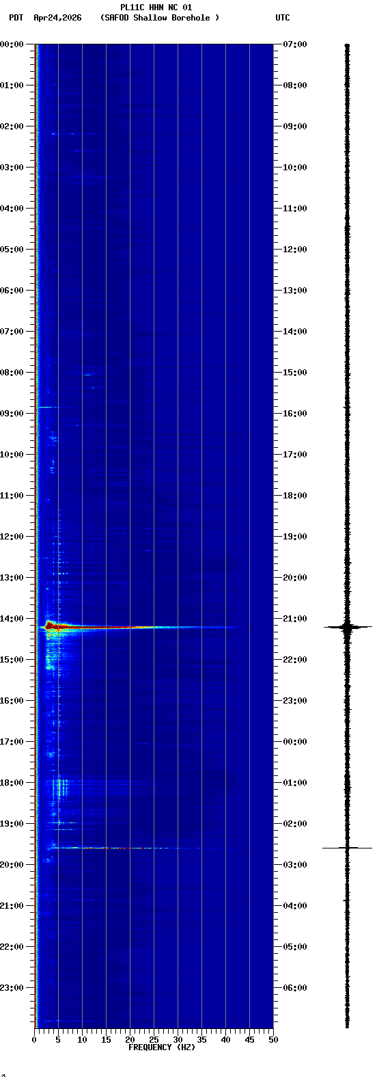Select the SAFOD Shallow Borehole label
Image resolution: width=377 pixels, height=1083 pixels.
(x=160, y=18)
